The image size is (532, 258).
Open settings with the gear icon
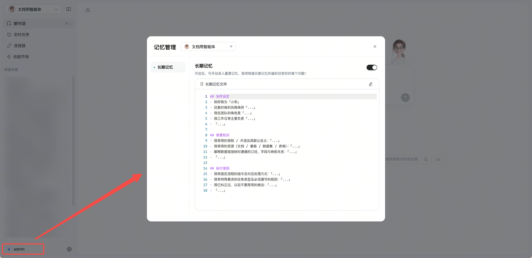(x=69, y=249)
